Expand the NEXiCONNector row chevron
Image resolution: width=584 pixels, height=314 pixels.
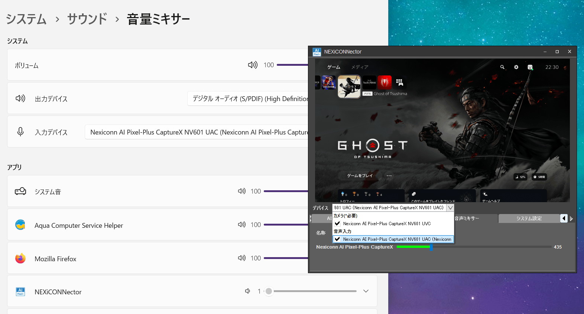[x=366, y=291]
